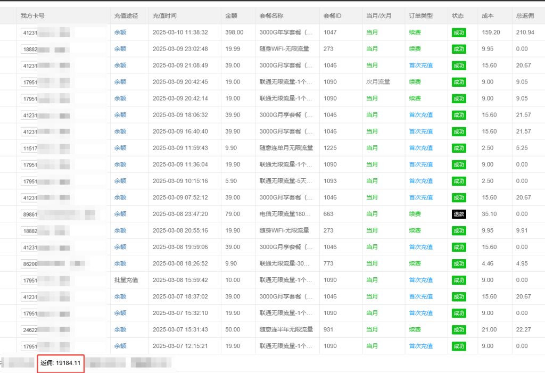Click the amount 398.00

pos(234,32)
